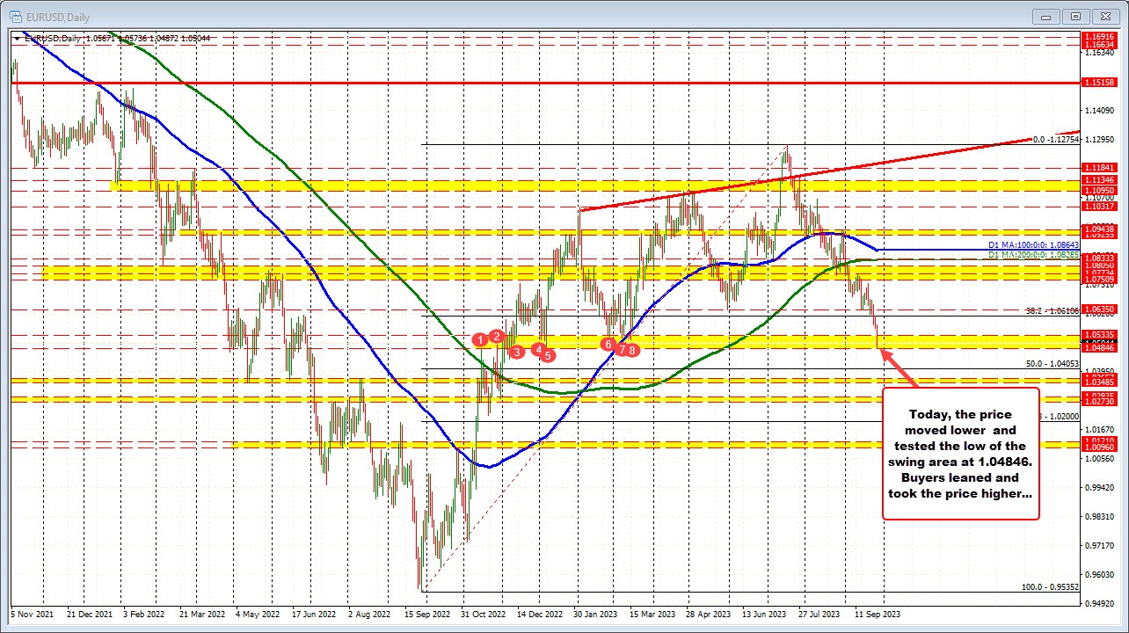
Task: Select the red price label 1.15158 on the axis
Action: click(x=1100, y=82)
